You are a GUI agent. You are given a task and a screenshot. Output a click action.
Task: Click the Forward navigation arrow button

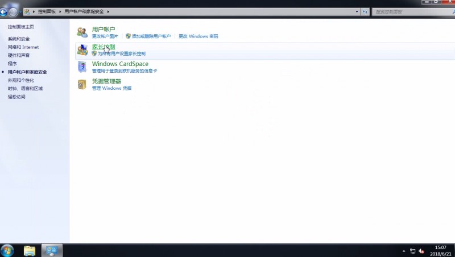pyautogui.click(x=13, y=12)
